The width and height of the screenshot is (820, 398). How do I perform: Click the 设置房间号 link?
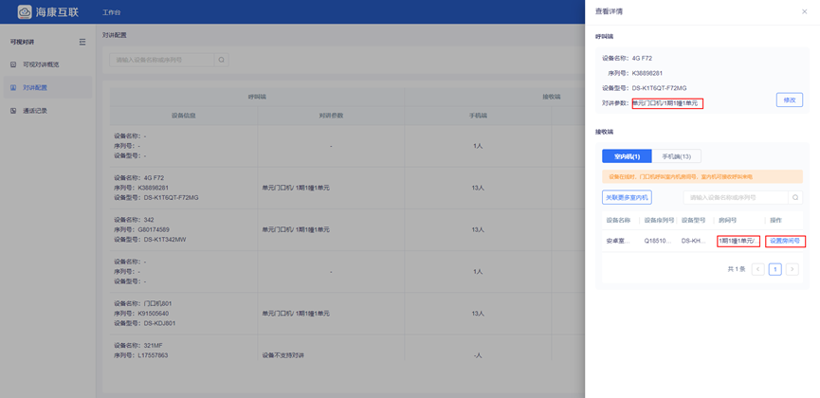pos(785,242)
